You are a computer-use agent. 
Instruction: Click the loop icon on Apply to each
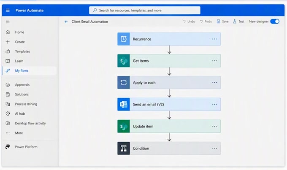[x=124, y=83]
